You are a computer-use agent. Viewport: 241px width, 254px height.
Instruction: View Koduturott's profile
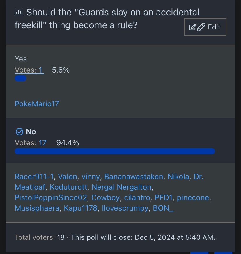(68, 187)
